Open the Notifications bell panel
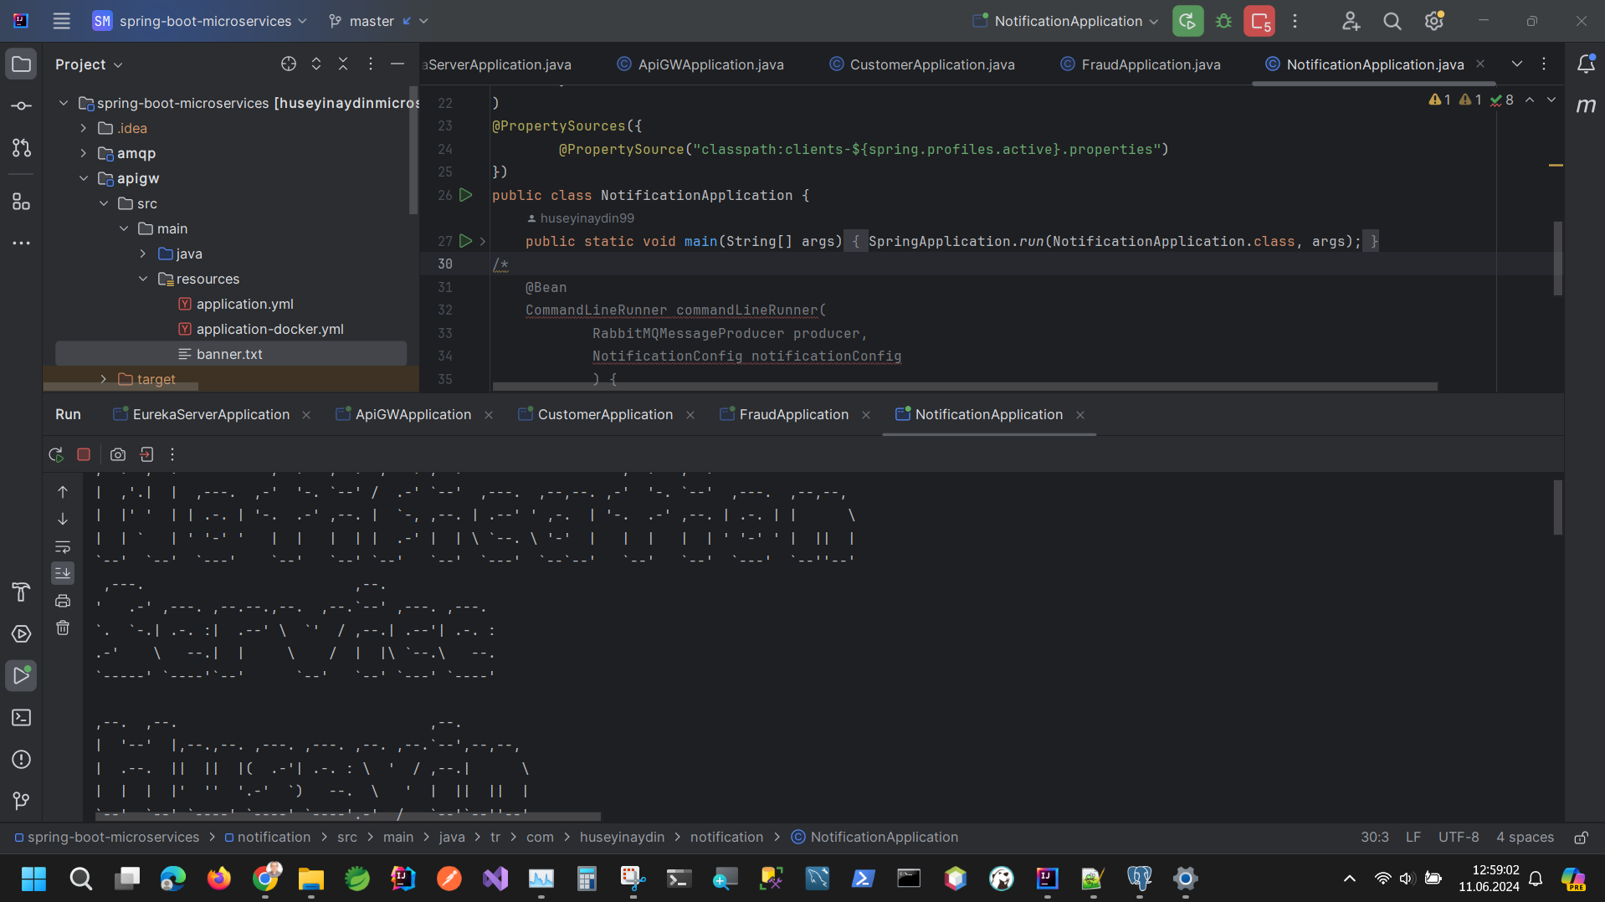Image resolution: width=1605 pixels, height=902 pixels. [x=1586, y=64]
